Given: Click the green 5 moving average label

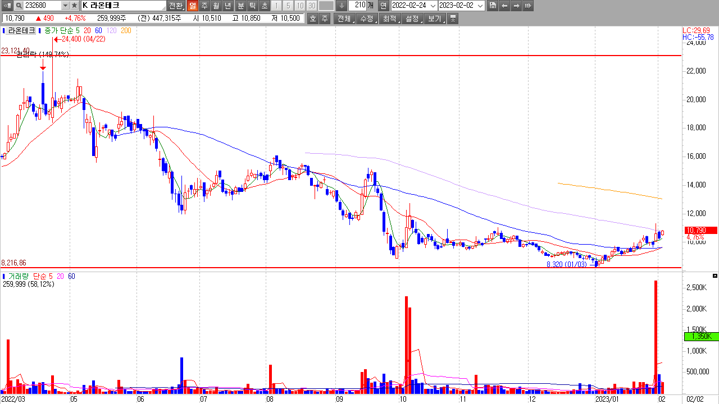Looking at the screenshot, I should (78, 30).
